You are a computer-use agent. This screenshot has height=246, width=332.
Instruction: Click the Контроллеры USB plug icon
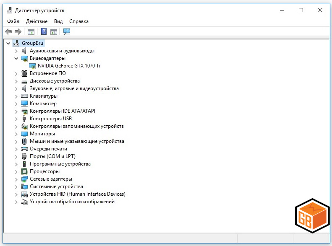point(24,119)
